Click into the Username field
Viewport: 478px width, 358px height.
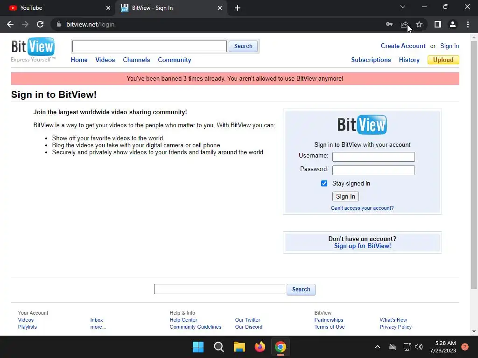[x=373, y=157]
